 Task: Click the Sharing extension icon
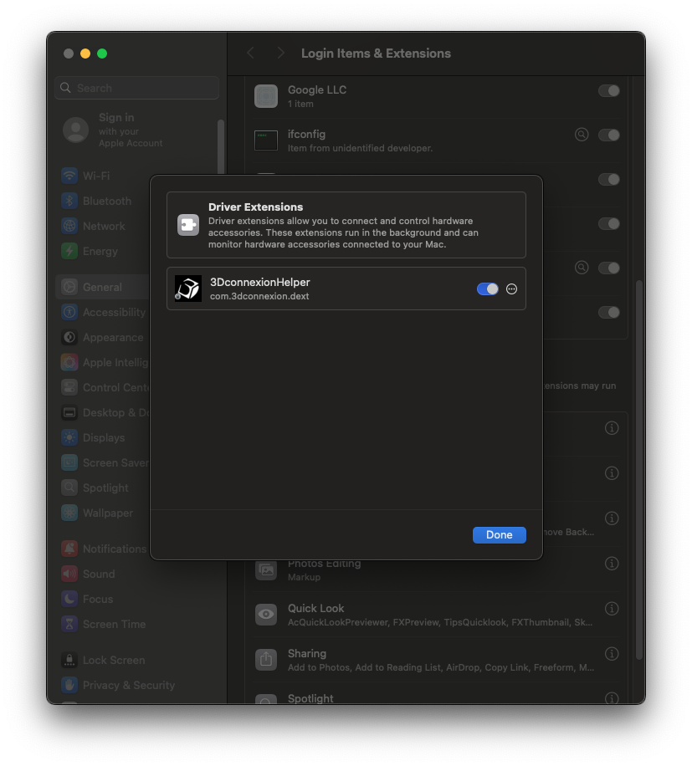coord(266,660)
